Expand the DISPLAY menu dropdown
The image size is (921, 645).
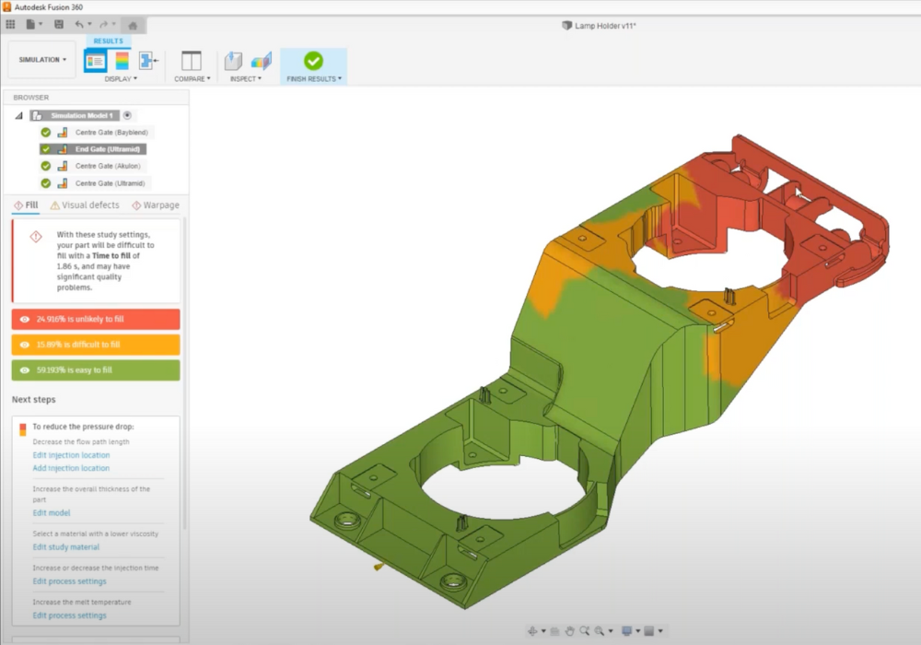[121, 78]
